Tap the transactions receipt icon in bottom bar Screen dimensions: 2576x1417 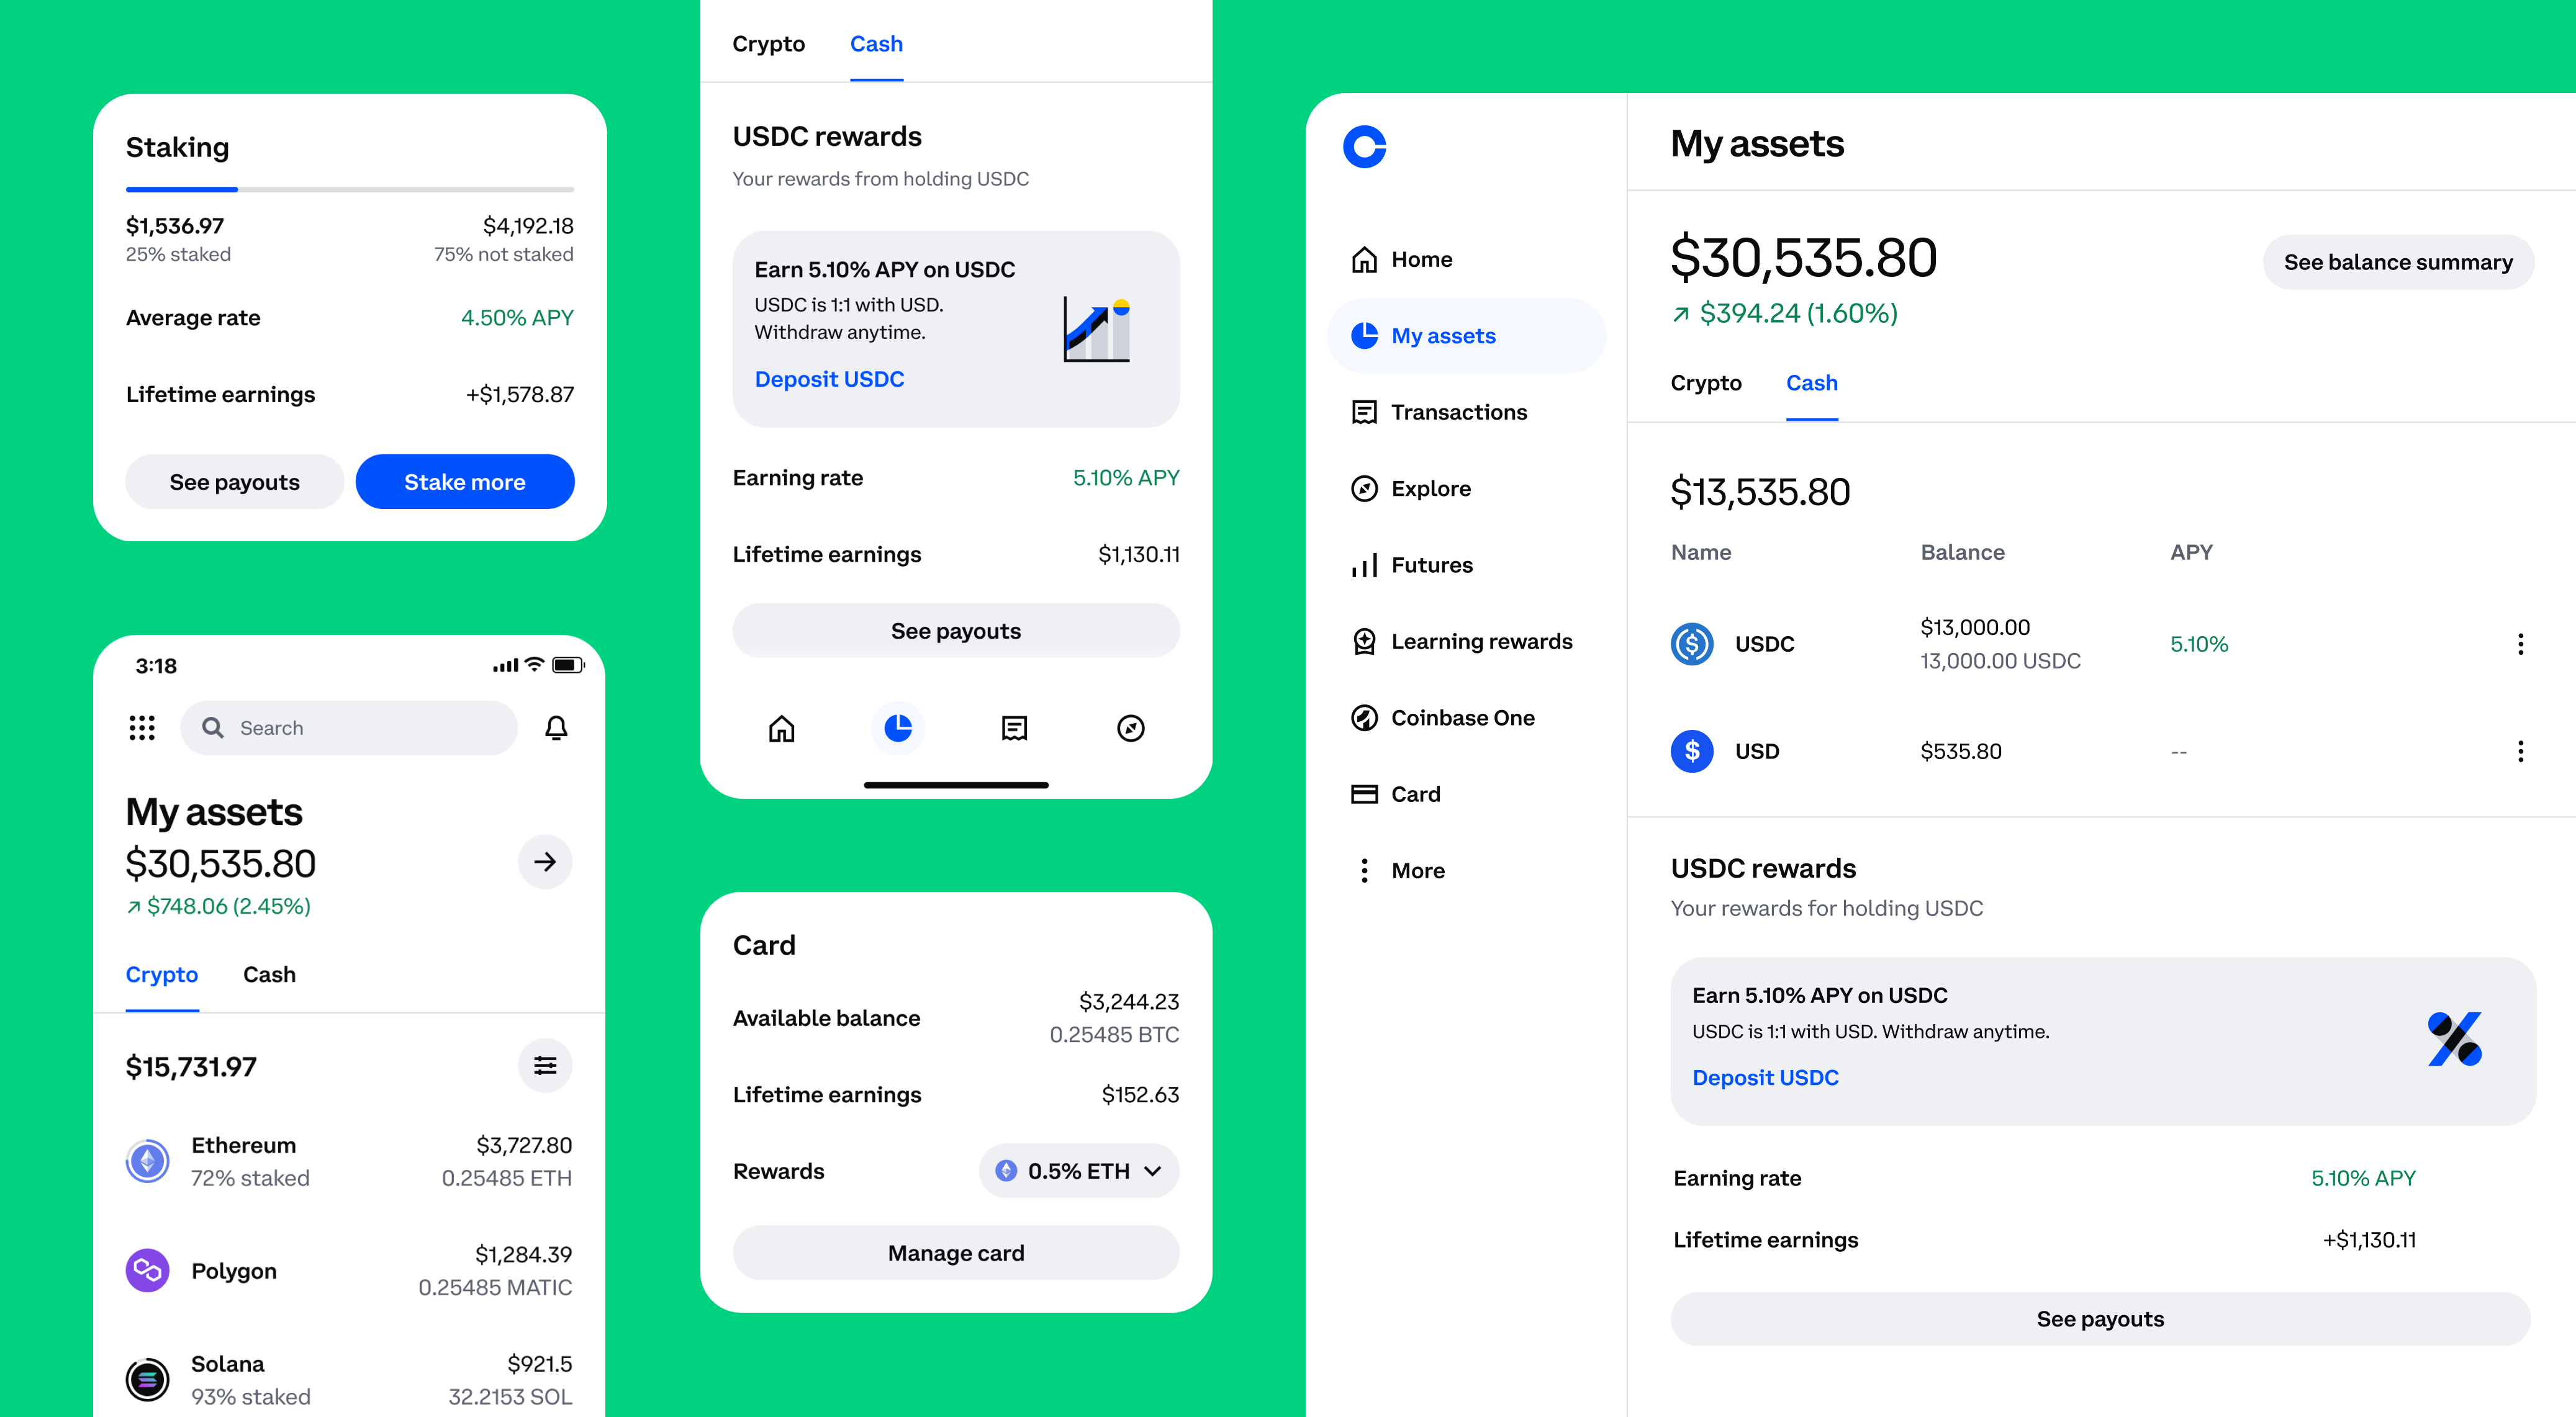pos(1014,728)
